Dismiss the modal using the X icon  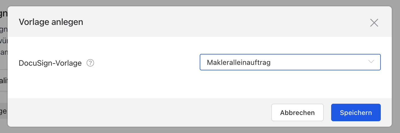(x=374, y=23)
